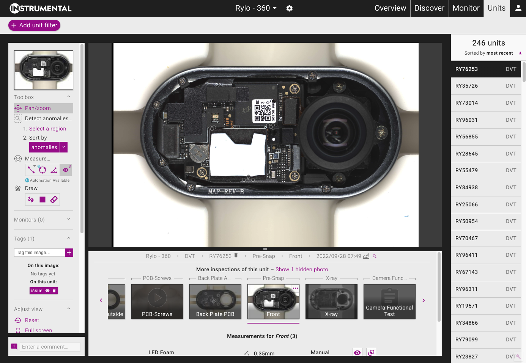Open project settings gear icon

point(289,8)
